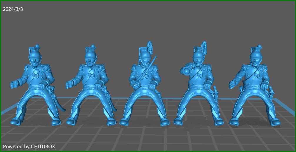Select the center rider holding a sword
This screenshot has height=152, width=296.
click(145, 85)
